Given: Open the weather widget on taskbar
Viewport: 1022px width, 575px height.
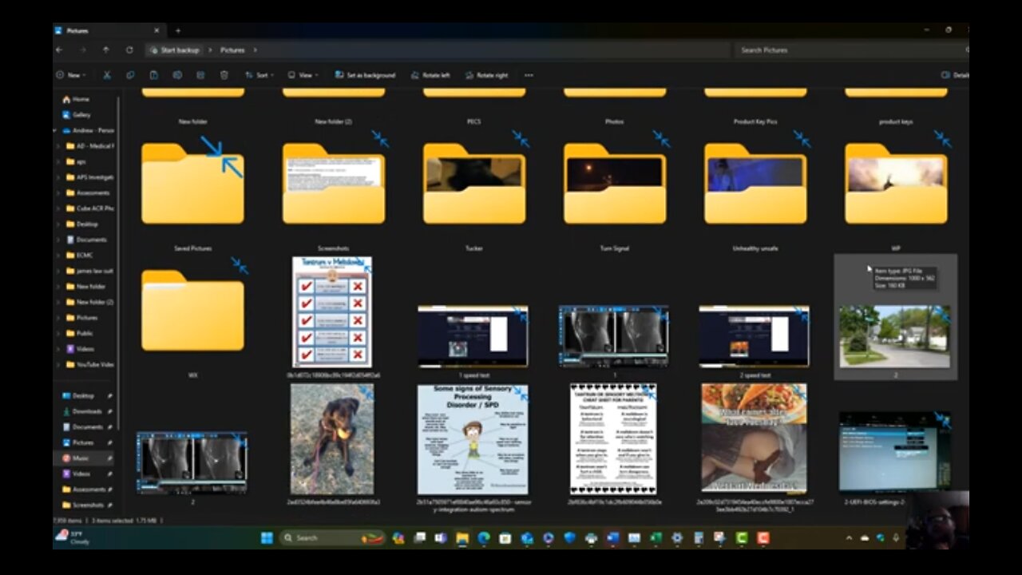Looking at the screenshot, I should tap(73, 537).
